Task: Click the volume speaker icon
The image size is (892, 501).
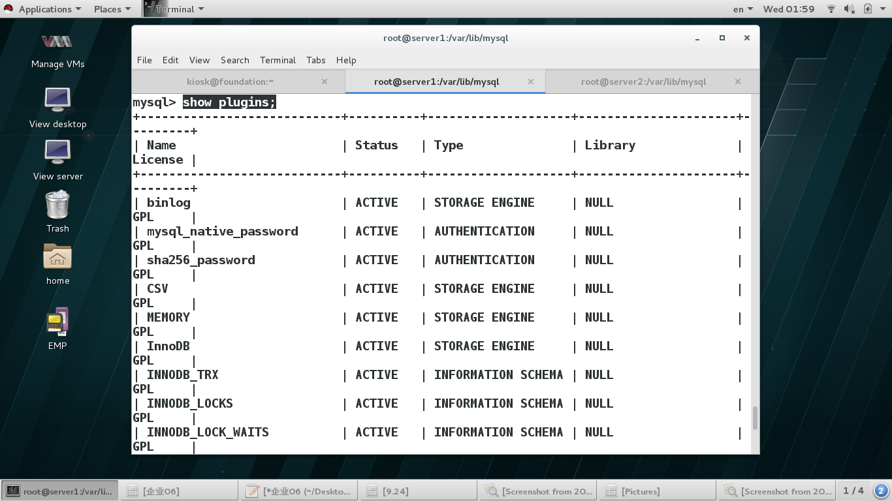Action: click(849, 9)
